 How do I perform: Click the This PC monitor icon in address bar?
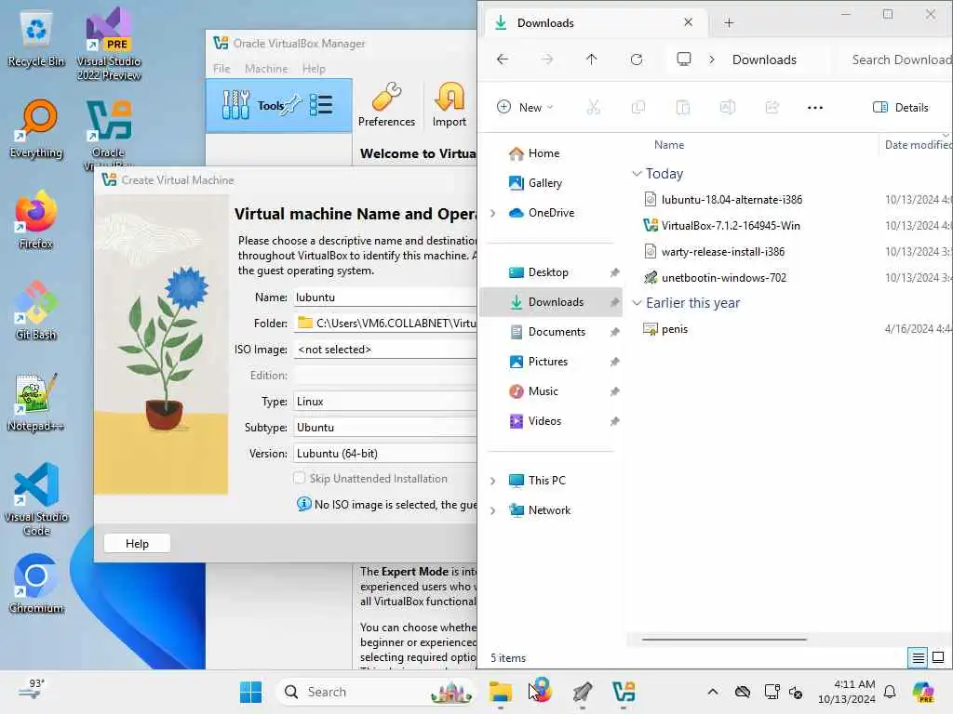[x=684, y=59]
